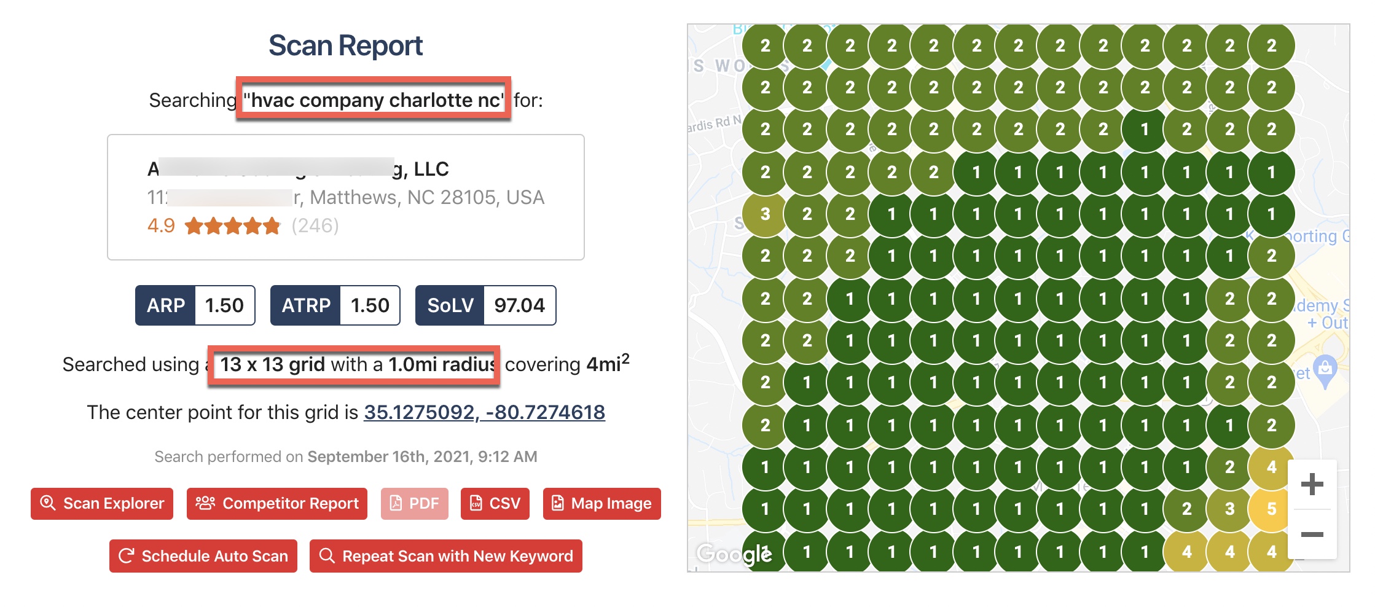Open the Scan Explorer
This screenshot has width=1375, height=607.
point(102,504)
